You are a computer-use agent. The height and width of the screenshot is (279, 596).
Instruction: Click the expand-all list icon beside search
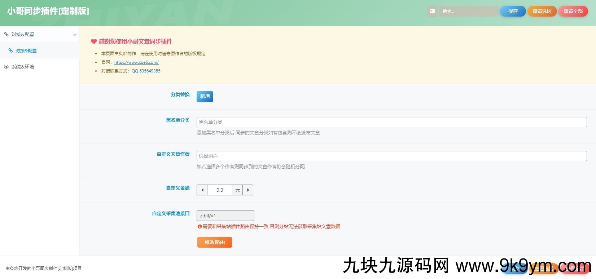tap(432, 11)
